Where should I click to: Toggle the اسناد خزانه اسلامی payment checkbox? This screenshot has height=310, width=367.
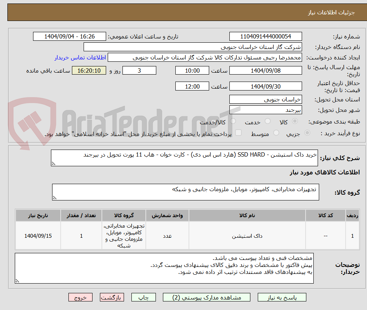tap(238, 132)
